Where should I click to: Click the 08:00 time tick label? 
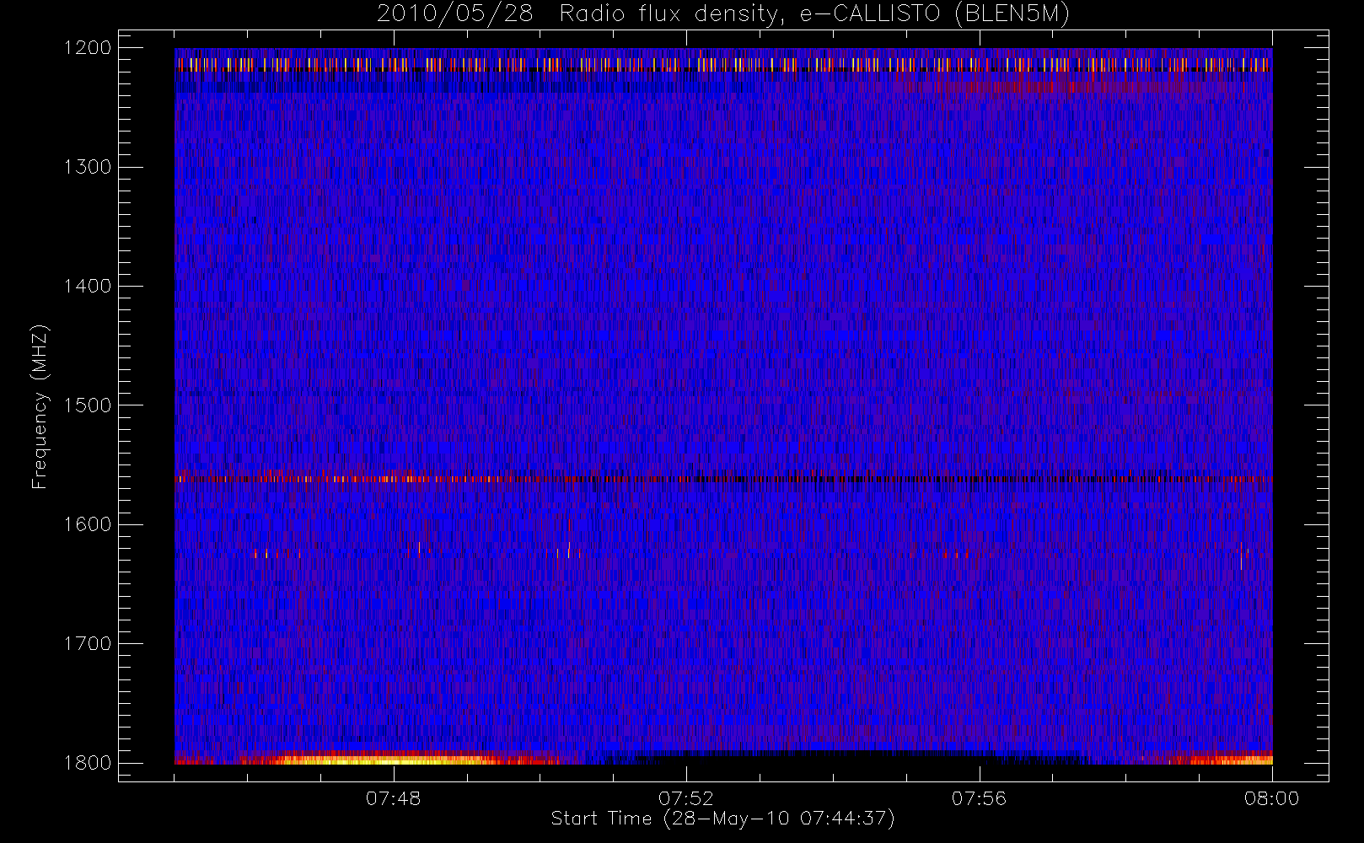[x=1271, y=798]
